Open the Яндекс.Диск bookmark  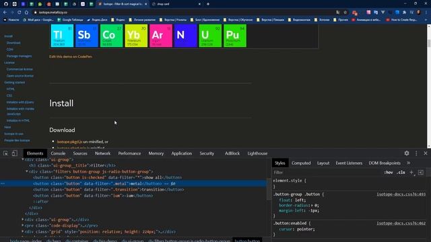[x=97, y=19]
